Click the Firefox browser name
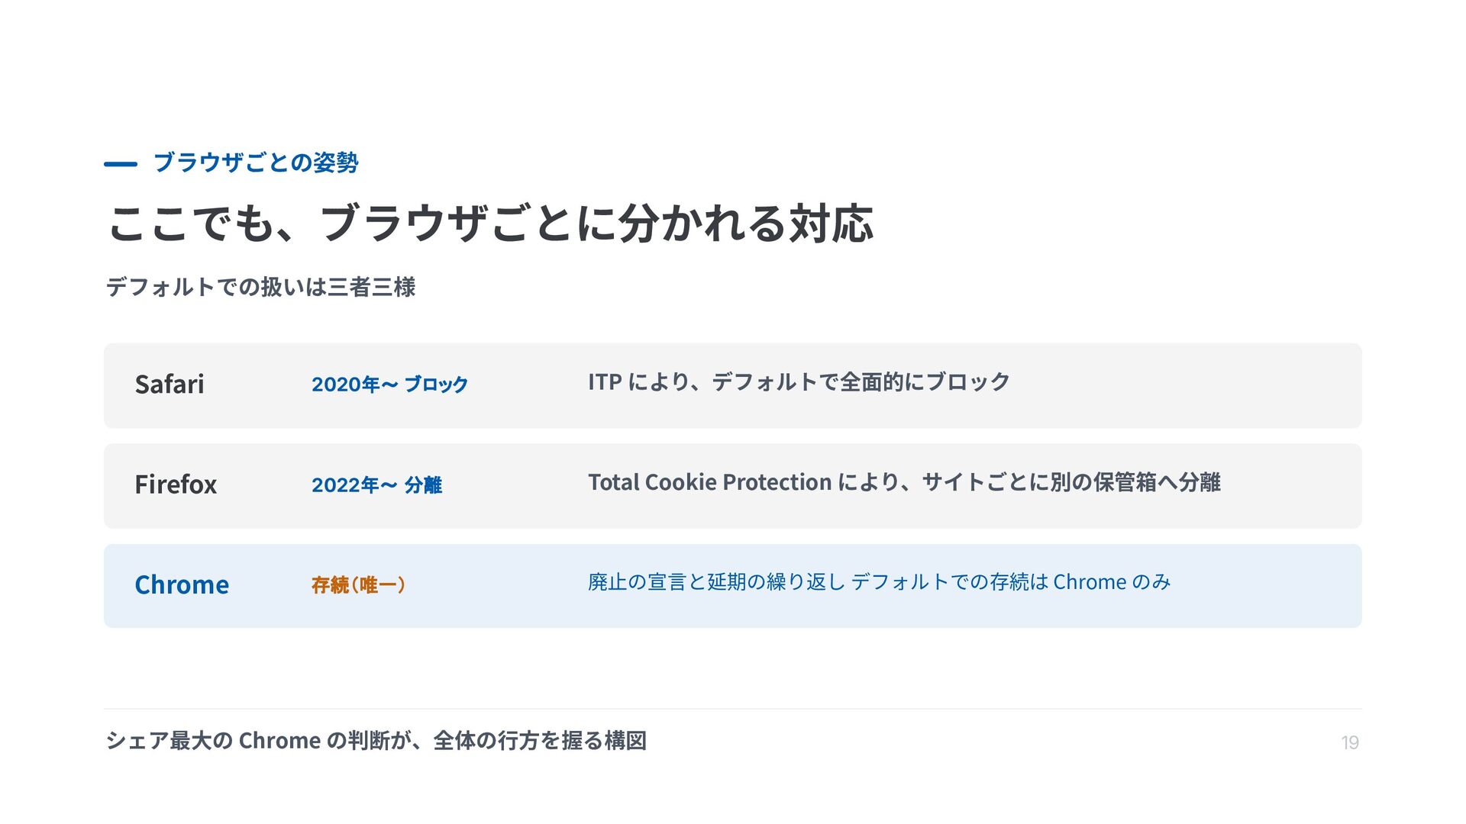 (x=176, y=484)
